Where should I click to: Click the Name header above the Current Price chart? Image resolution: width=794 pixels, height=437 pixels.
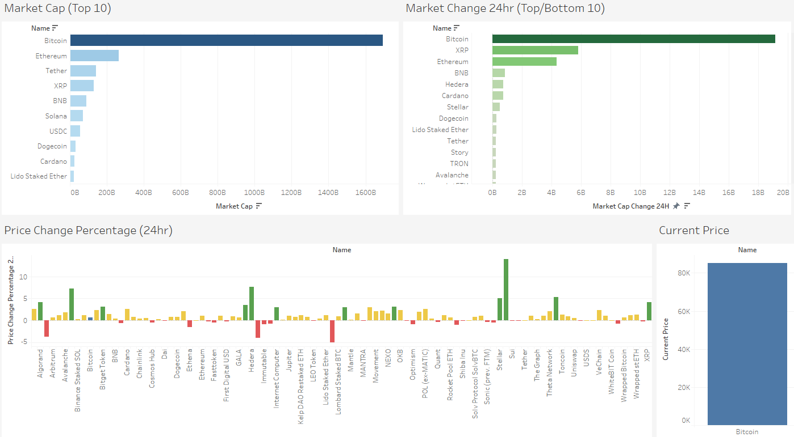pos(747,249)
